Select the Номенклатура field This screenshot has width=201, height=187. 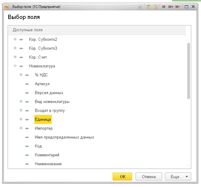coord(42,66)
